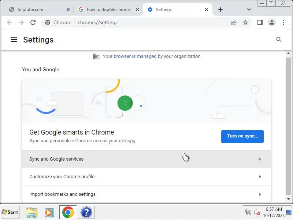Screen dimensions: 293x220
Task: Click the Turn on sync button
Action: (242, 136)
